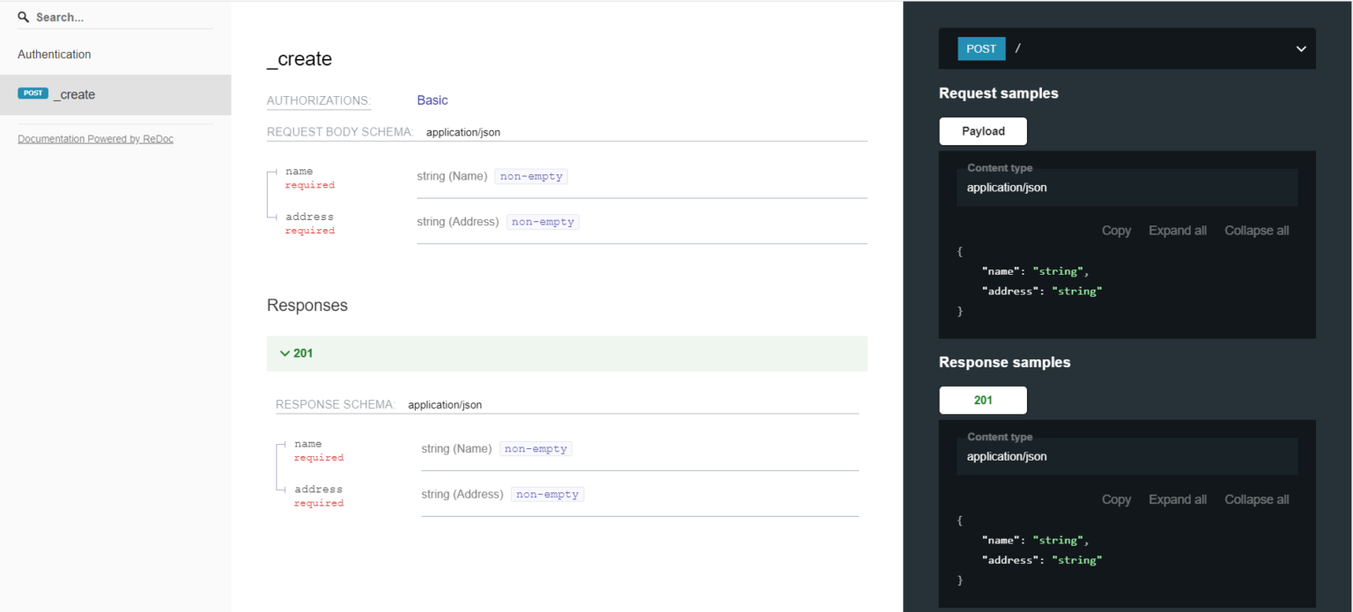Viewport: 1353px width, 612px height.
Task: Select the Payload tab
Action: pyautogui.click(x=982, y=130)
